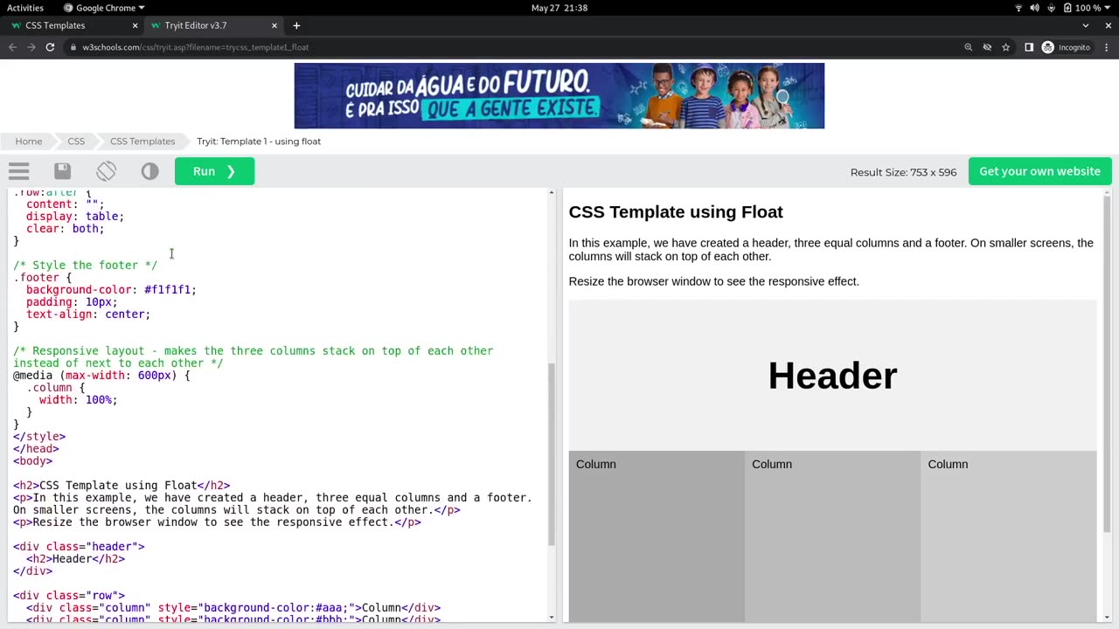Image resolution: width=1119 pixels, height=629 pixels.
Task: Click the Get your own website button
Action: 1039,171
